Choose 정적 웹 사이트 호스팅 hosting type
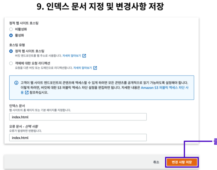Viewport: 217px width, 170px height. (11, 51)
